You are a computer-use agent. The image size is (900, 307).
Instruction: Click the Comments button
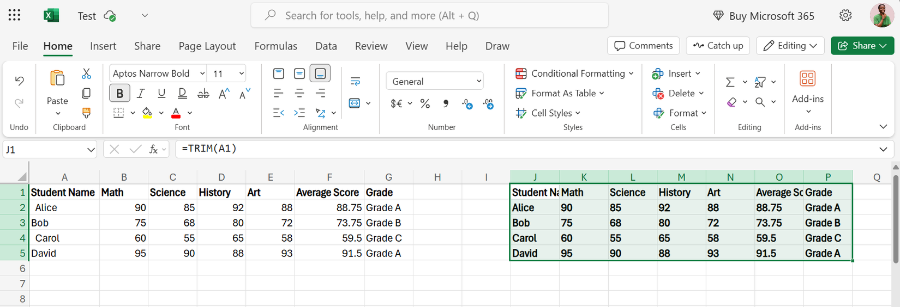pos(643,46)
